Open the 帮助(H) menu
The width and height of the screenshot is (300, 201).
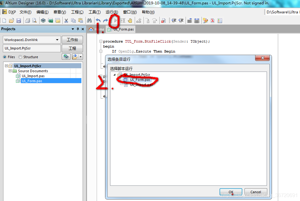pyautogui.click(x=148, y=12)
